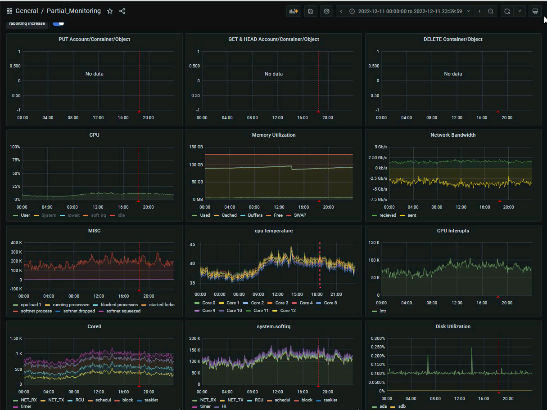Viewport: 547px width, 410px height.
Task: Go to the General folder breadcrumb
Action: coord(27,11)
